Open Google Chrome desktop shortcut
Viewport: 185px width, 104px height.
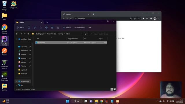[5, 29]
